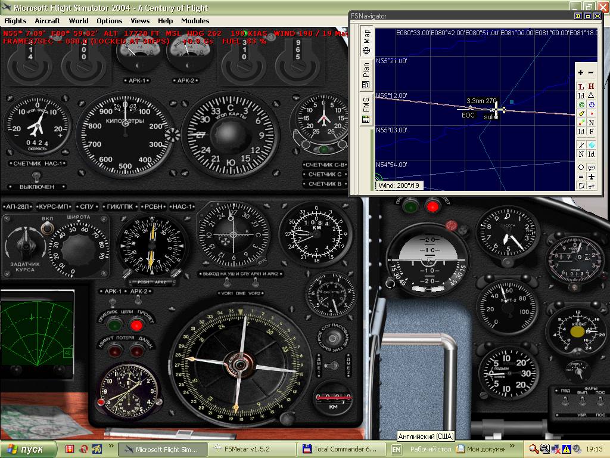Toggle the cyan airport circle icon
This screenshot has height=458, width=610.
click(x=592, y=146)
